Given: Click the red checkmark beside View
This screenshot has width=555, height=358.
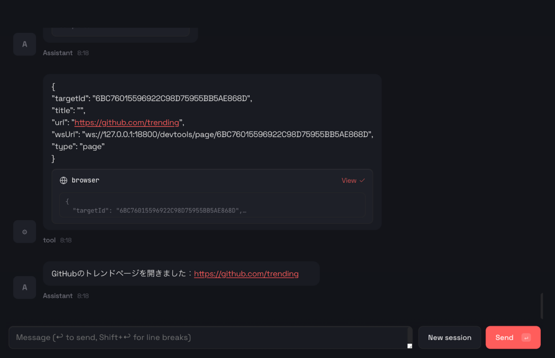Looking at the screenshot, I should [x=362, y=180].
